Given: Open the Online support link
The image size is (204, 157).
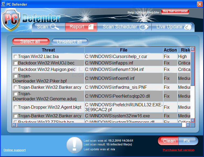Looking at the screenshot, I should click(x=15, y=150).
